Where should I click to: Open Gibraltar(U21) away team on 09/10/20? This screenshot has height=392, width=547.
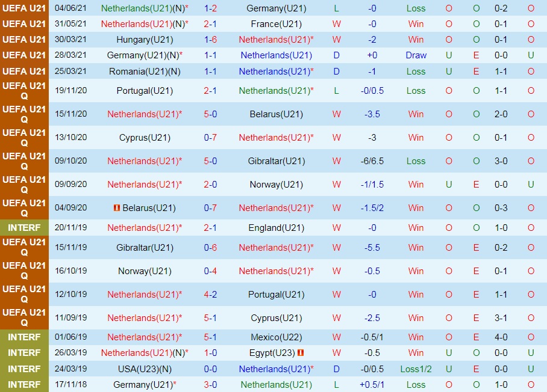(277, 161)
